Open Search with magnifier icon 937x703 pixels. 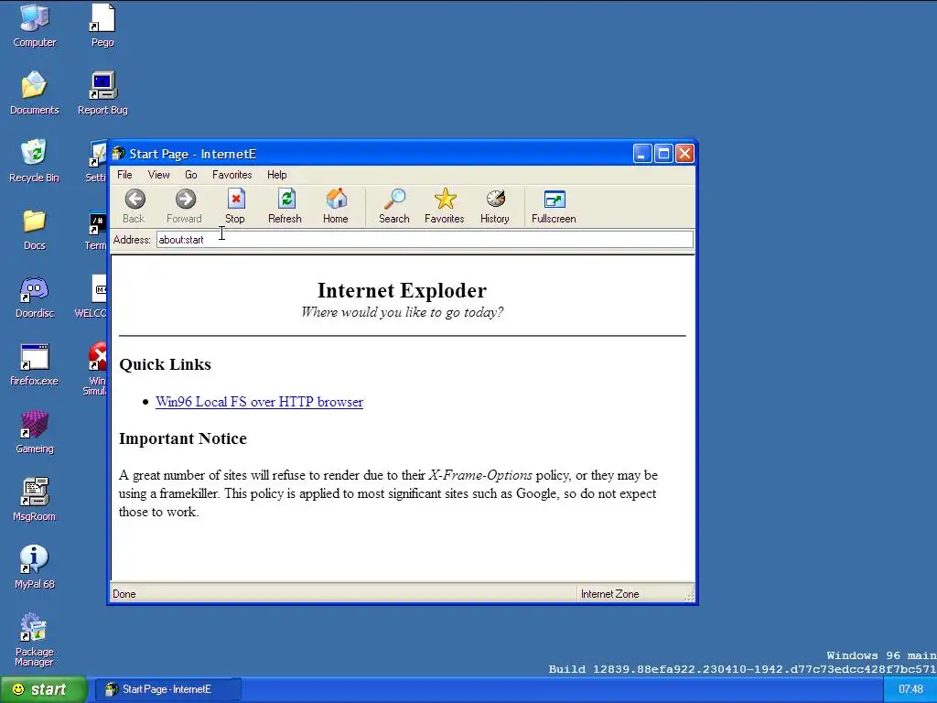(x=394, y=200)
